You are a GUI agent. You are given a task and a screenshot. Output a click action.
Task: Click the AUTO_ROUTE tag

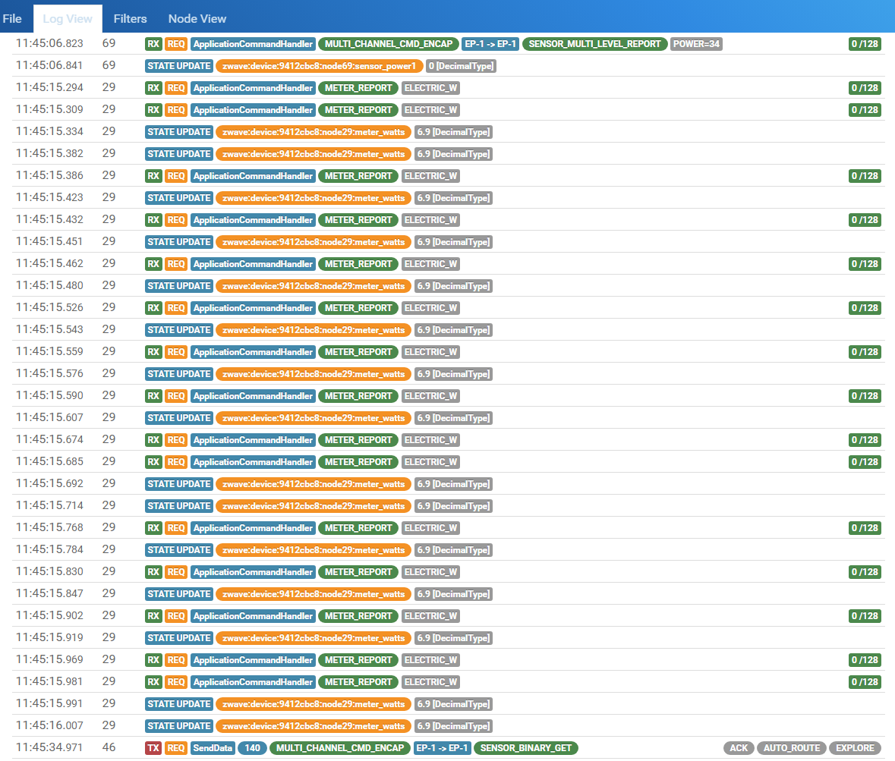(x=792, y=748)
